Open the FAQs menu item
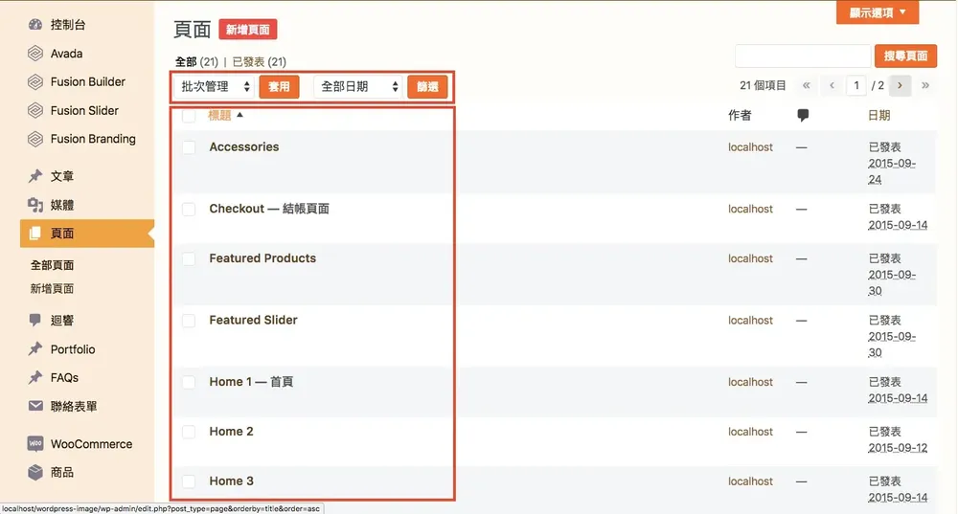 click(64, 377)
